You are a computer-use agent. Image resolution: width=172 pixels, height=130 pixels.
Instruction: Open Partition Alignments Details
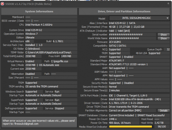(163, 111)
